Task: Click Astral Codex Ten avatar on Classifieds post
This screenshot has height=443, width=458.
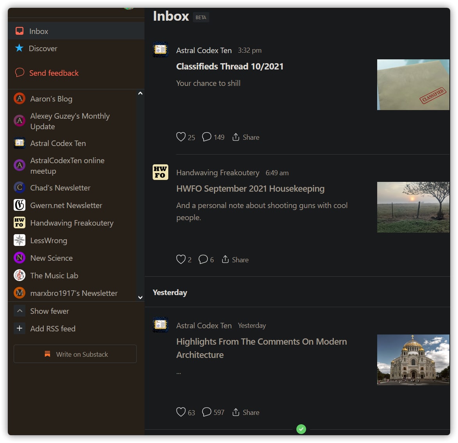Action: pyautogui.click(x=160, y=50)
